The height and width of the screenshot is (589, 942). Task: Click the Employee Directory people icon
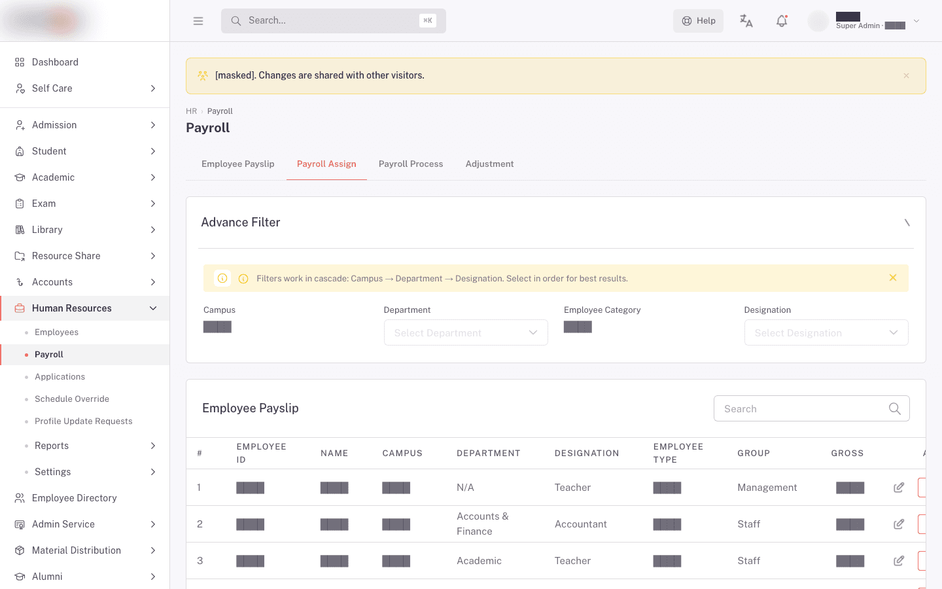click(x=20, y=498)
